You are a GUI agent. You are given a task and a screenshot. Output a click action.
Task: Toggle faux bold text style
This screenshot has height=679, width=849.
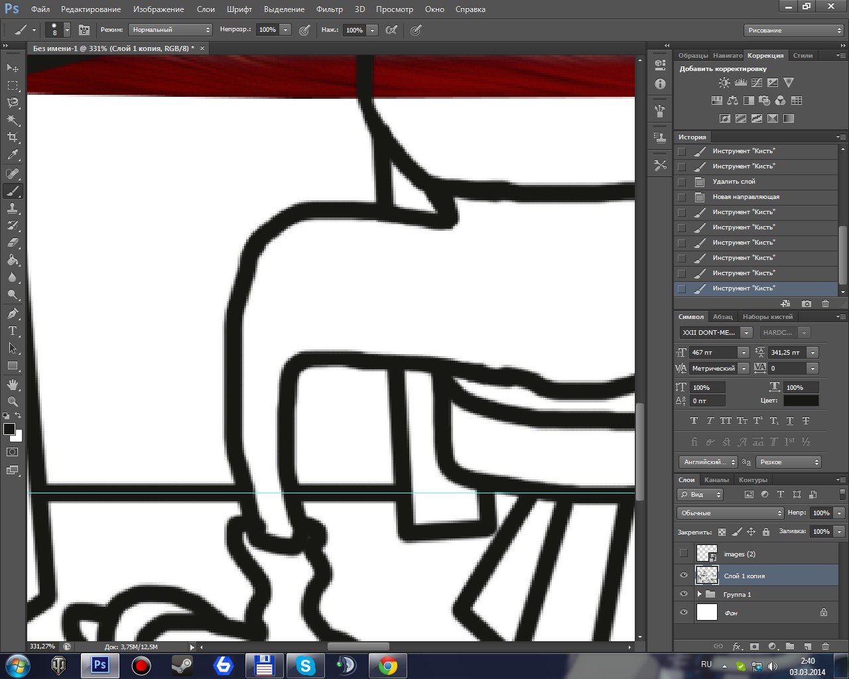(x=694, y=420)
